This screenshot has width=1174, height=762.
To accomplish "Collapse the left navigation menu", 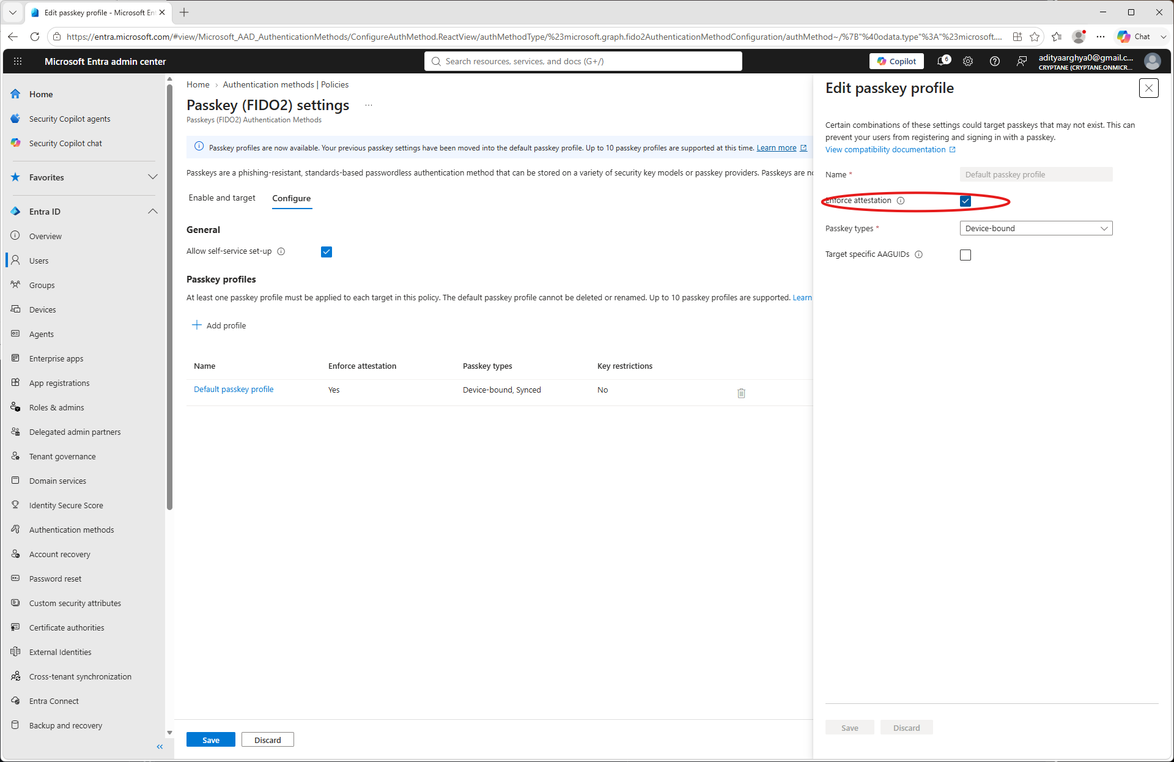I will pyautogui.click(x=160, y=747).
